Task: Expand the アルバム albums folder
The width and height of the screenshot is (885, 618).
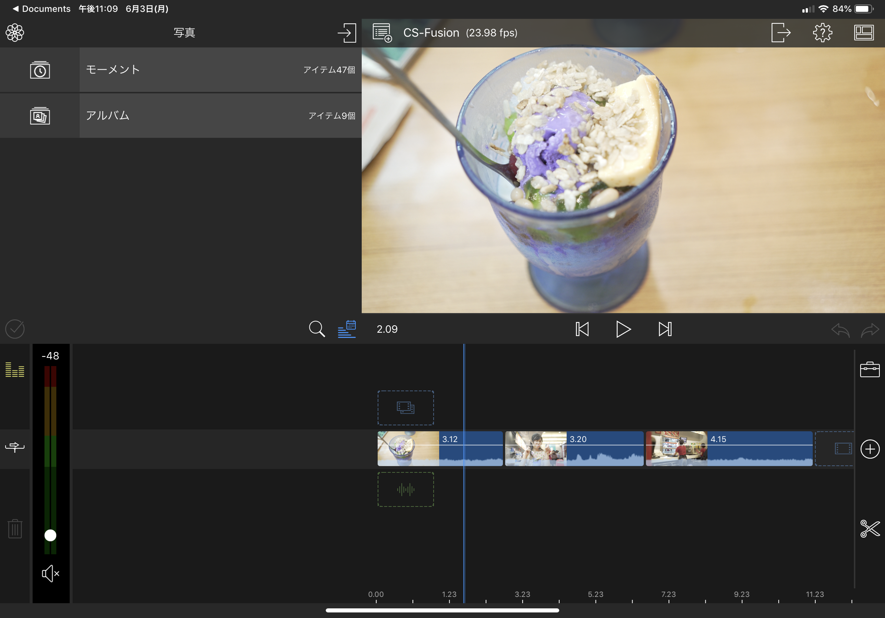Action: tap(181, 116)
